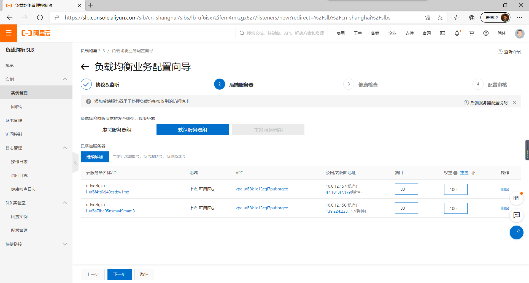
Task: Click 下一步 button
Action: click(x=120, y=274)
